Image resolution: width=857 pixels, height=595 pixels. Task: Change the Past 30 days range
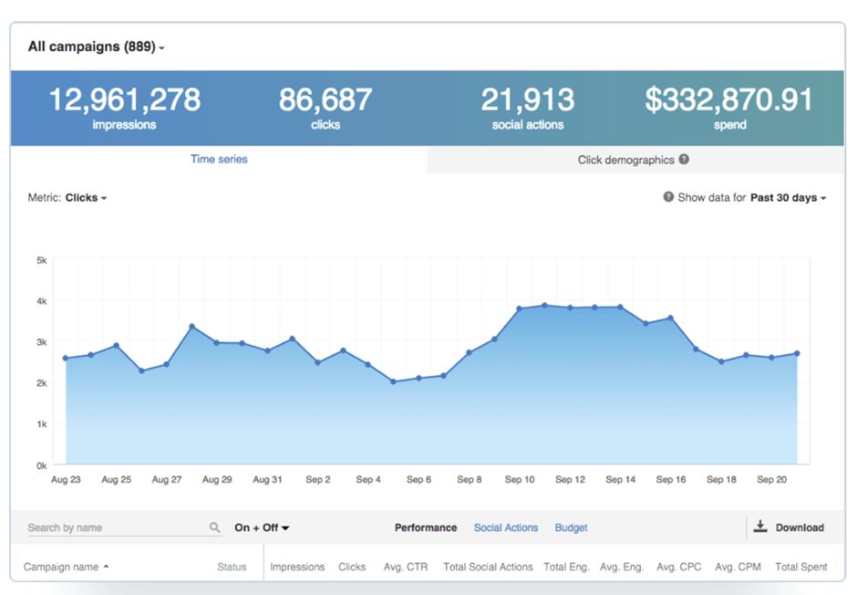click(x=788, y=198)
